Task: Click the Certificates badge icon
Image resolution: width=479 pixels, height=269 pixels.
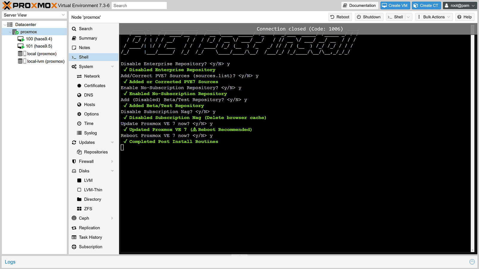Action: pyautogui.click(x=79, y=85)
